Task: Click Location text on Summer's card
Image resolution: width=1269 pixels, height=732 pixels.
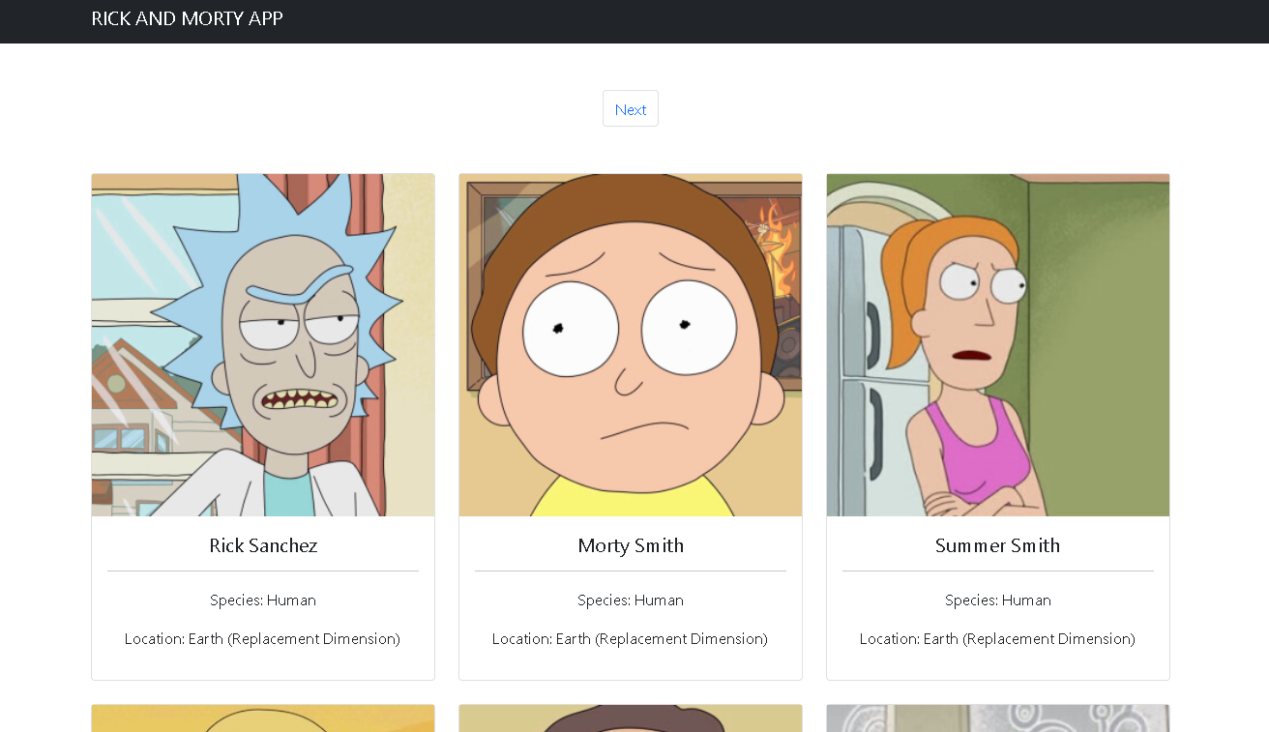Action: pyautogui.click(x=997, y=638)
